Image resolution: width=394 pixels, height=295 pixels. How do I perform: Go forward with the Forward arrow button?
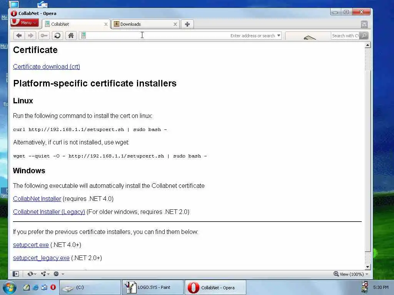tap(30, 36)
